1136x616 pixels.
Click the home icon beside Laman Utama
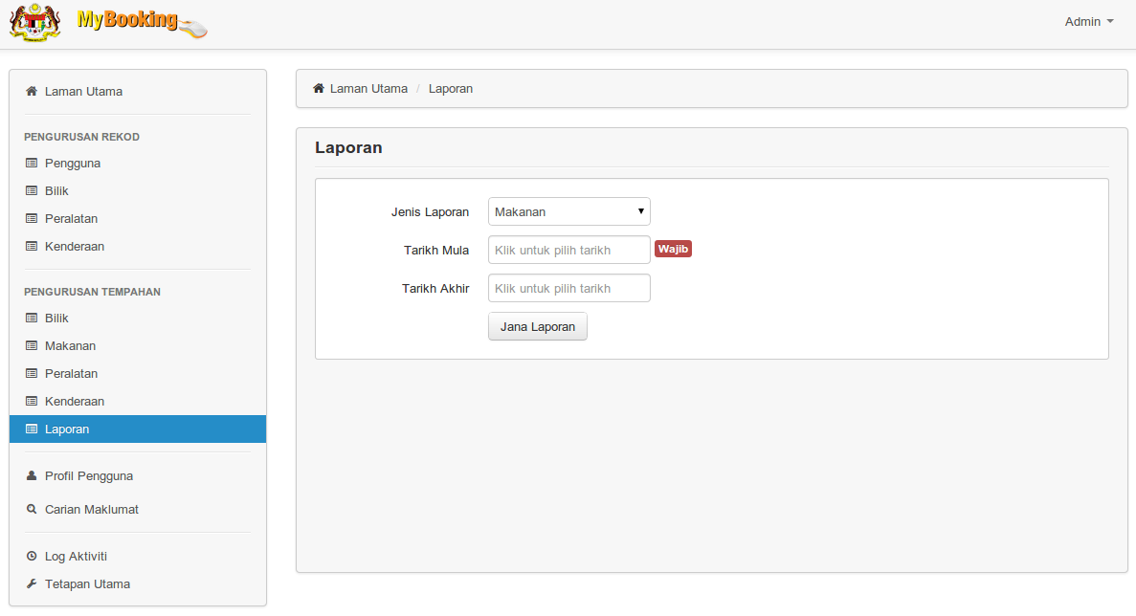click(31, 91)
